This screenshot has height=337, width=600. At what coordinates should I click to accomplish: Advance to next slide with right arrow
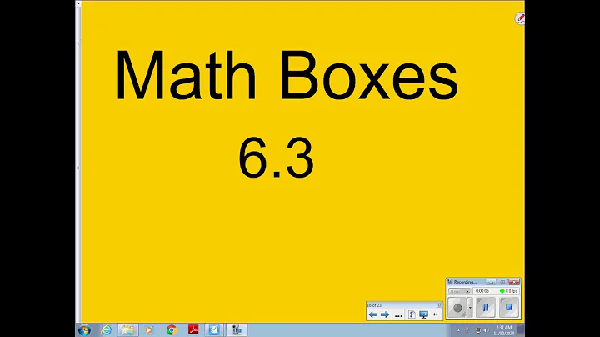[385, 314]
